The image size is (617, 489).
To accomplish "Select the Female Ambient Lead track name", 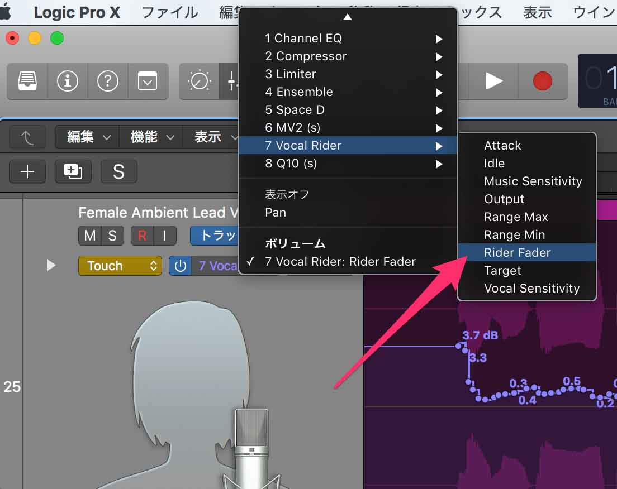I will pos(158,213).
